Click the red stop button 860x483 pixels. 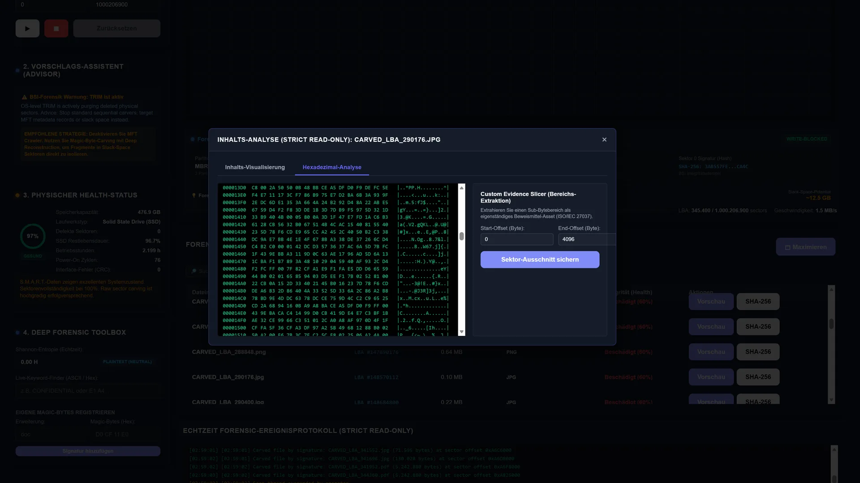[56, 28]
